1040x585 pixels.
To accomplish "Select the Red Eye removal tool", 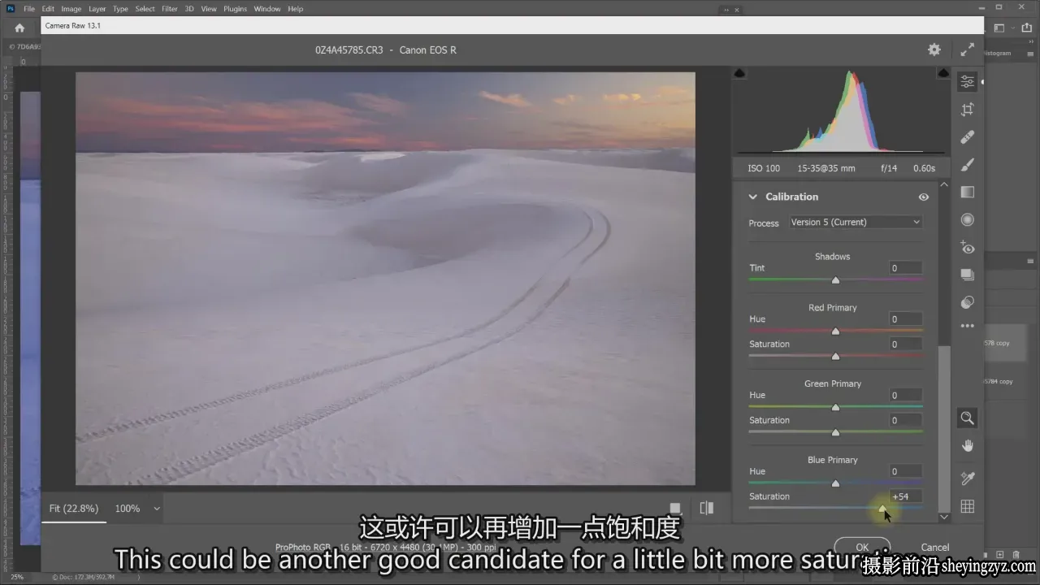I will 967,248.
